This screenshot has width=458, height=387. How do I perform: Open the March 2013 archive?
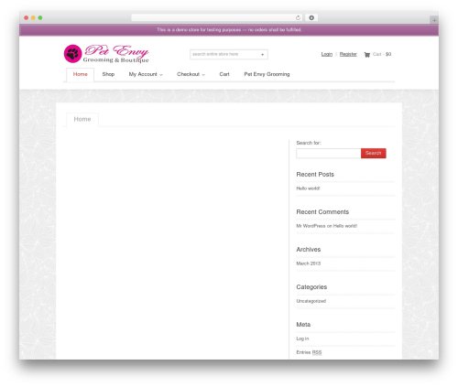tap(309, 263)
